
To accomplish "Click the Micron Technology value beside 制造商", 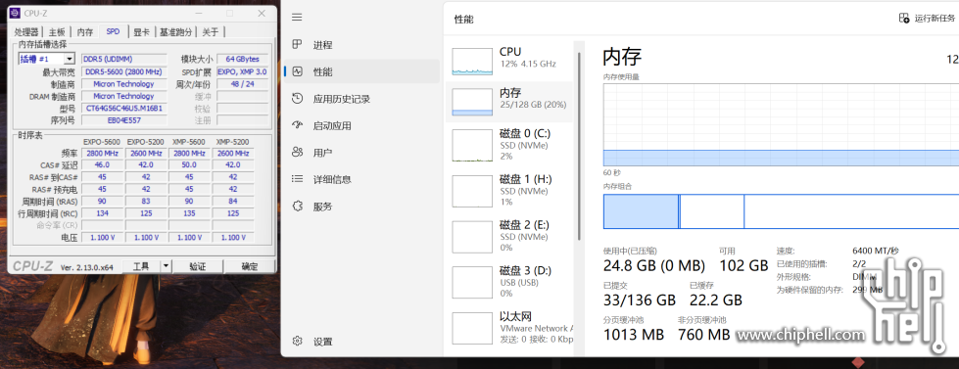I will [x=124, y=84].
